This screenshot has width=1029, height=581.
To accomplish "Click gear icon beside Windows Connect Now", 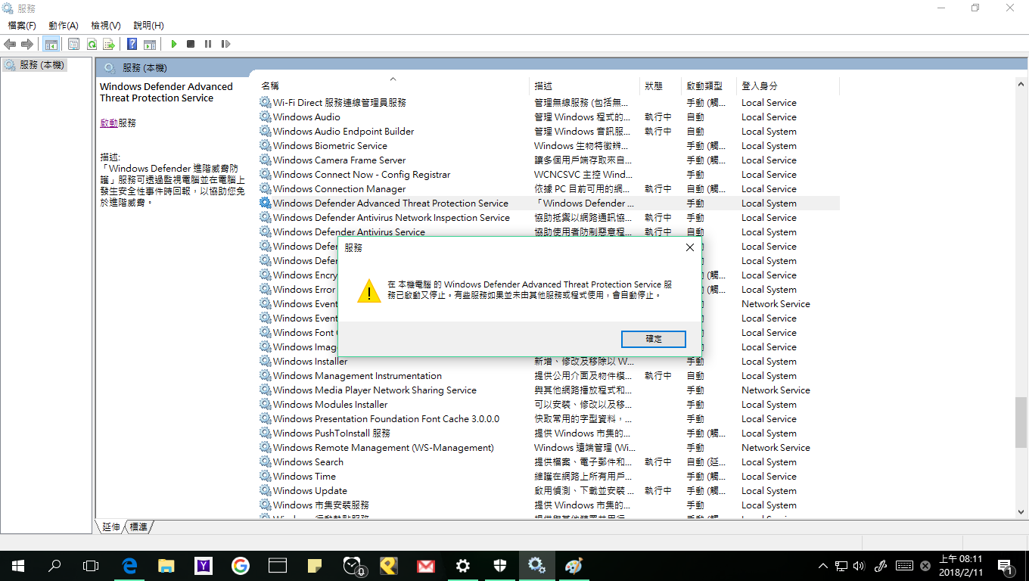I will 265,174.
